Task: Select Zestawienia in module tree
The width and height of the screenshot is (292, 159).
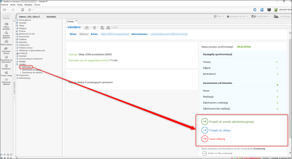Action: pos(24,76)
